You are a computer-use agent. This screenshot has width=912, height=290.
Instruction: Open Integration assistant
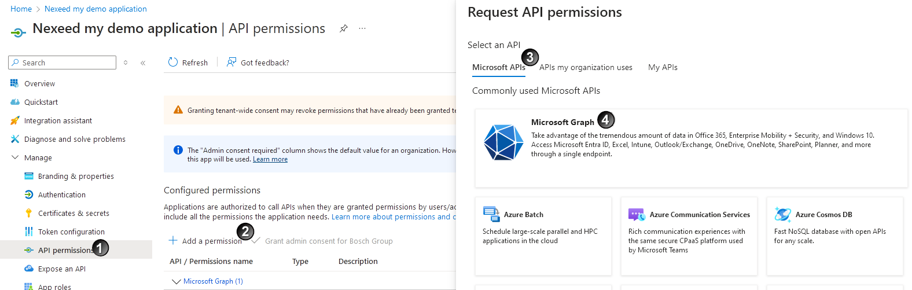point(58,120)
